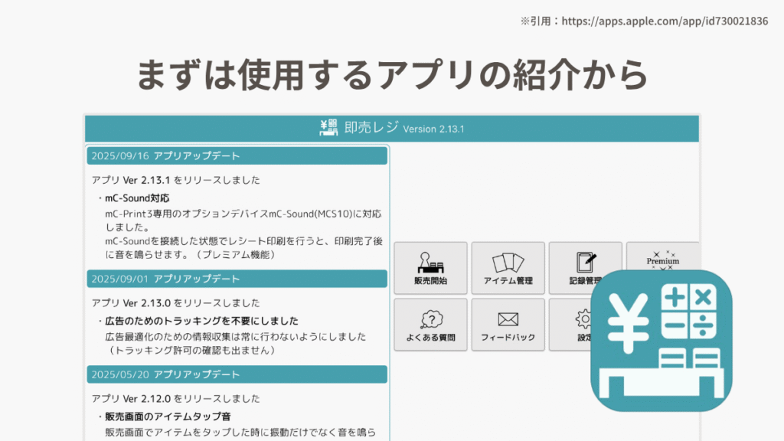Image resolution: width=784 pixels, height=441 pixels.
Task: Select the 2025/09/01 アプリアップデート header
Action: click(x=237, y=279)
